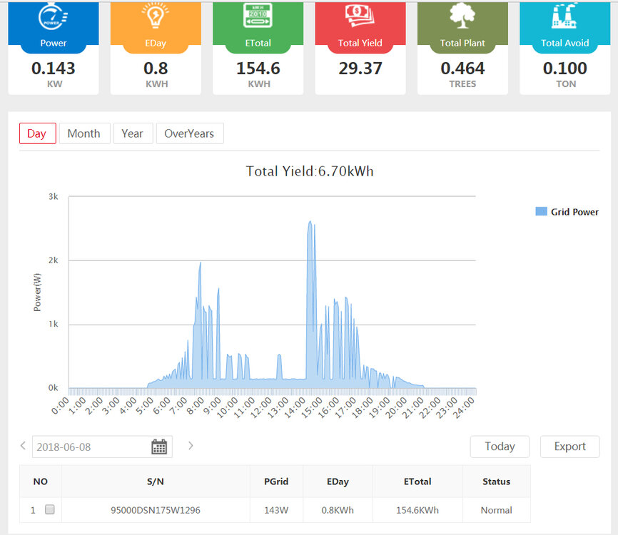Screen dimensions: 618x535
Task: Open the calendar date picker icon
Action: (159, 447)
